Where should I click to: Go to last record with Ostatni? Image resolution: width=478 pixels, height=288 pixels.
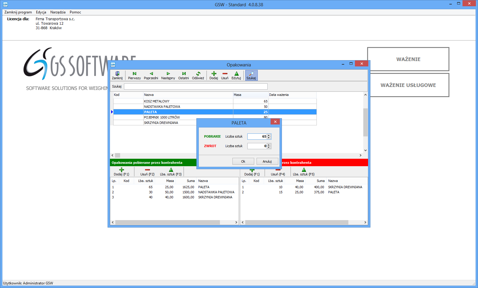(x=184, y=75)
